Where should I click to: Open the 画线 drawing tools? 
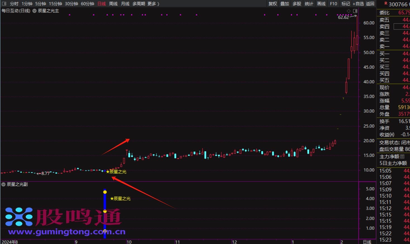click(321, 4)
